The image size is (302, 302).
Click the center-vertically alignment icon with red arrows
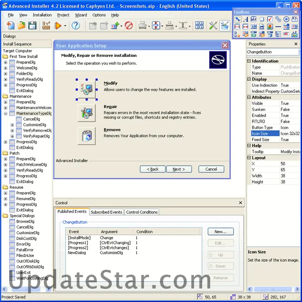tap(156, 26)
